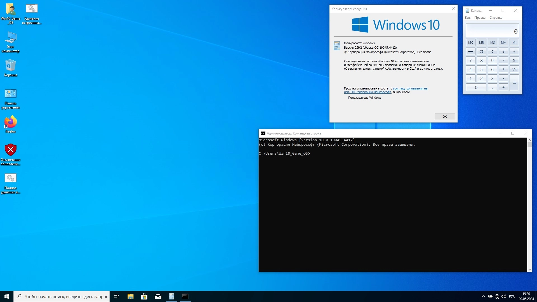
Task: Click scroll down arrow in Command Prompt
Action: point(529,270)
